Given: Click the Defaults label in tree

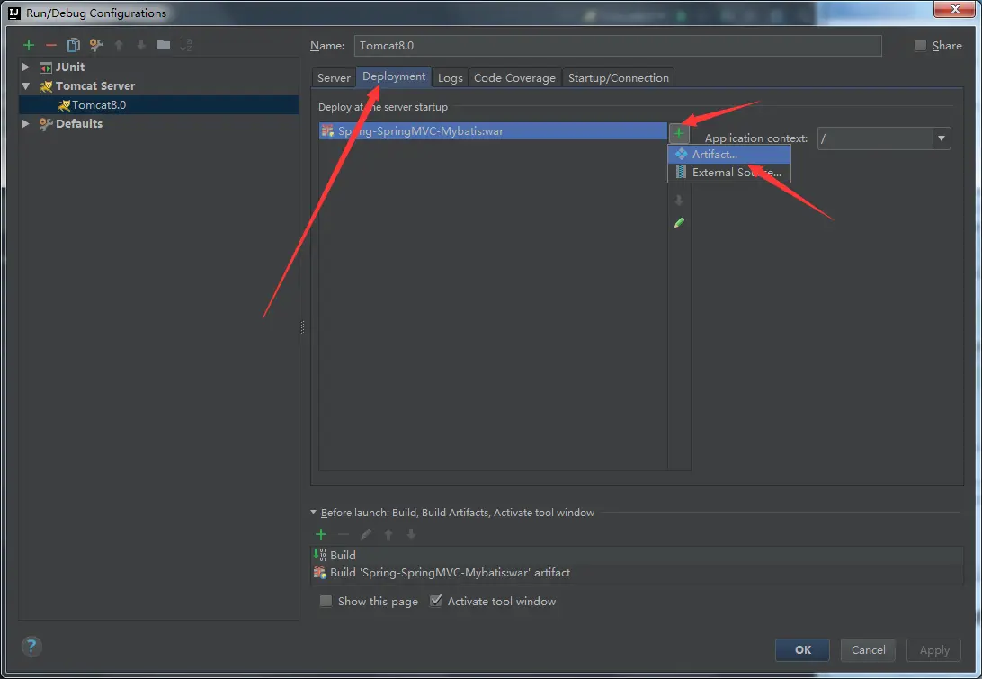Looking at the screenshot, I should coord(79,123).
